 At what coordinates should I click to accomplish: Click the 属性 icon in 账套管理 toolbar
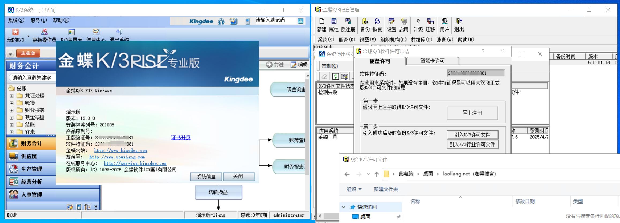pyautogui.click(x=334, y=21)
